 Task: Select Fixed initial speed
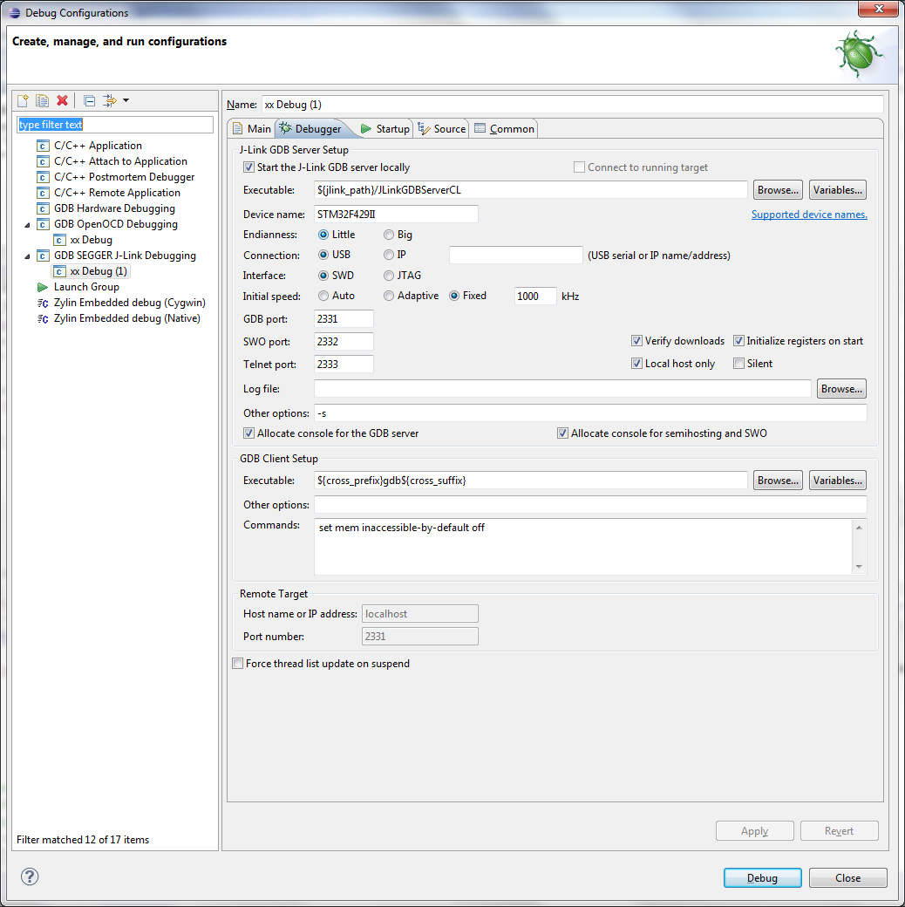pos(454,297)
